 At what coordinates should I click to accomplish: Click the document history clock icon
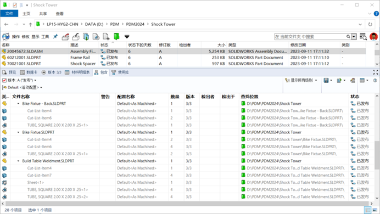[96, 37]
